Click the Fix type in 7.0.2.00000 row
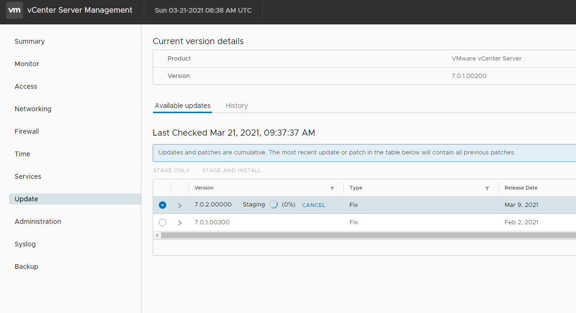The width and height of the screenshot is (576, 313). tap(354, 205)
